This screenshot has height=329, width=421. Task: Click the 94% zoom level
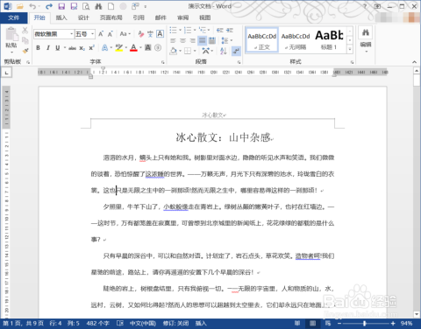[406, 323]
